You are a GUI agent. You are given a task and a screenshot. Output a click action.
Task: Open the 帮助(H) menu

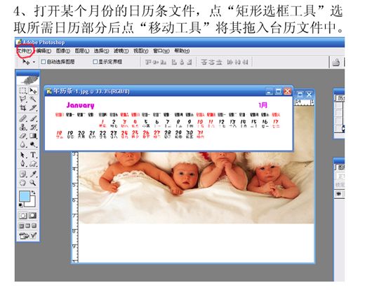182,50
